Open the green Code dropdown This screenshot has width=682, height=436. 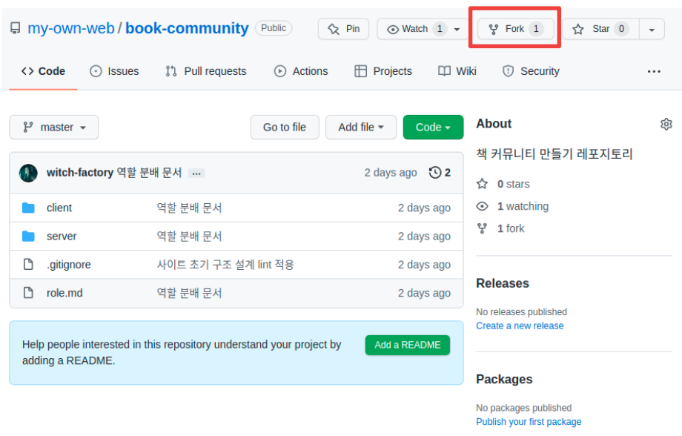click(x=433, y=128)
